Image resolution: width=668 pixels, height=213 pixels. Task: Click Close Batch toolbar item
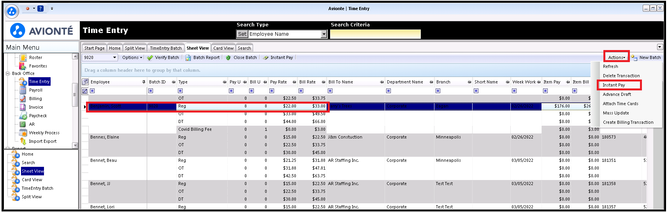coord(241,57)
